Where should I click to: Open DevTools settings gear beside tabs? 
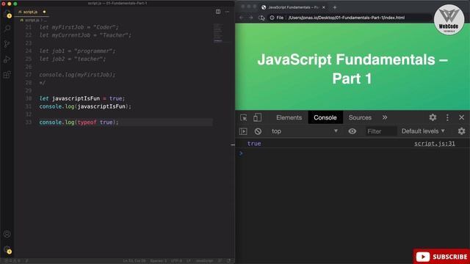tap(433, 117)
